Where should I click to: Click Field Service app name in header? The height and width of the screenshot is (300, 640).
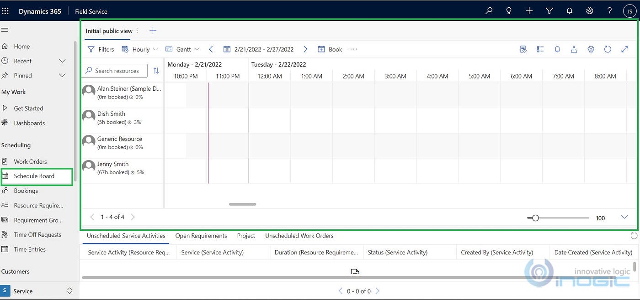[x=91, y=11]
